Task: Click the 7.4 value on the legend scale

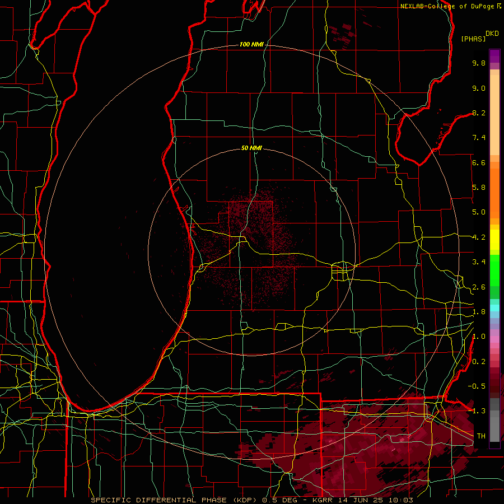Action: 479,138
